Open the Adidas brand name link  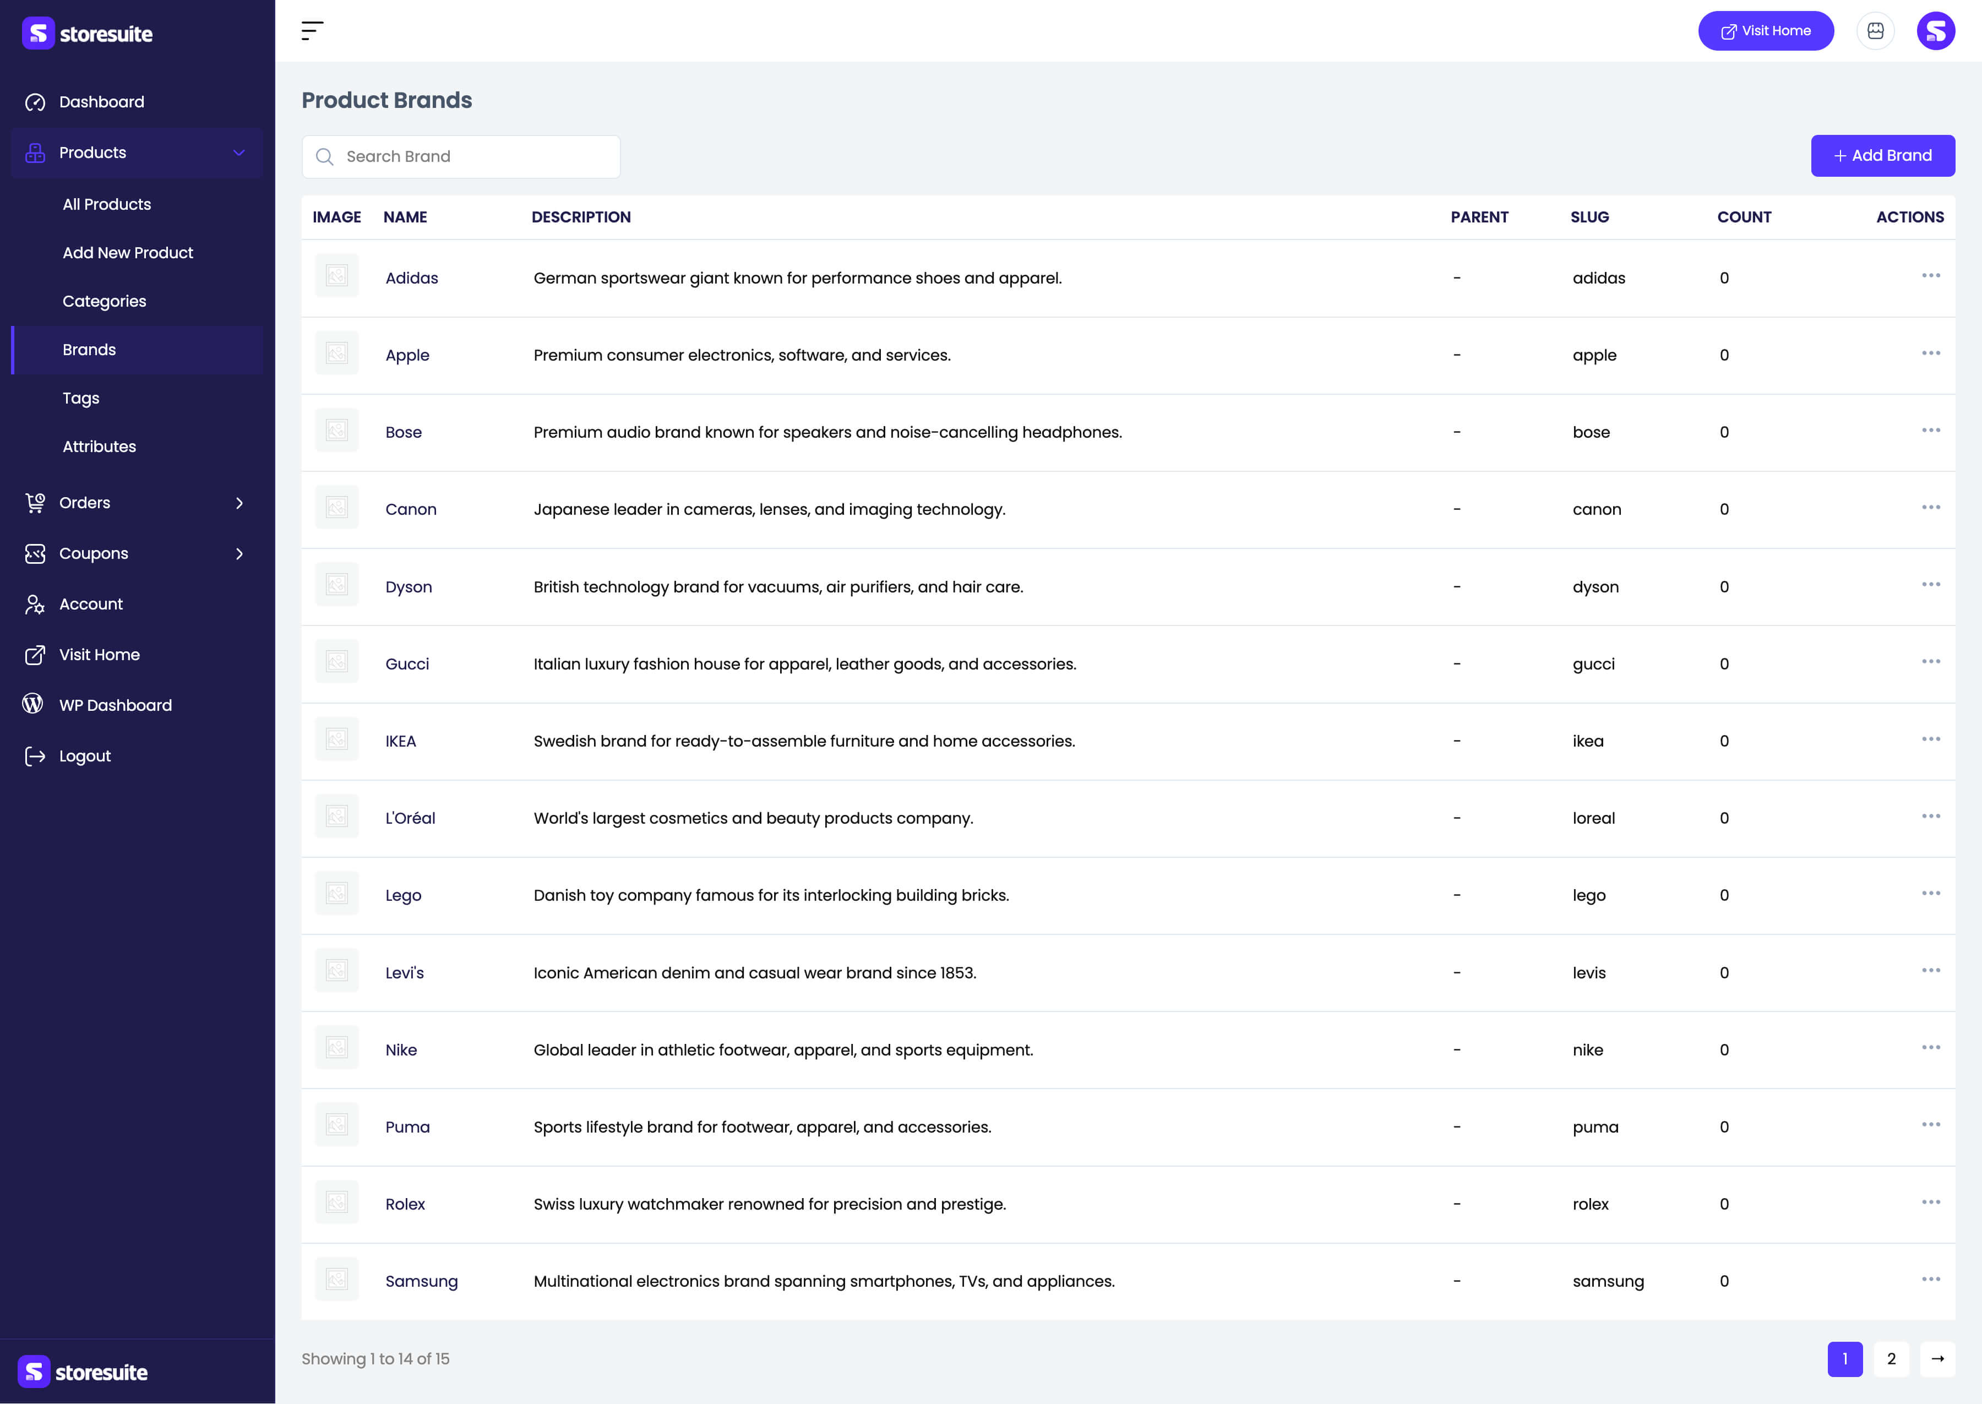pyautogui.click(x=411, y=279)
